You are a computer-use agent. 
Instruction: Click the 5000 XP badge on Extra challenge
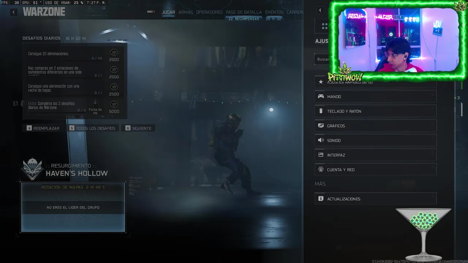click(114, 104)
